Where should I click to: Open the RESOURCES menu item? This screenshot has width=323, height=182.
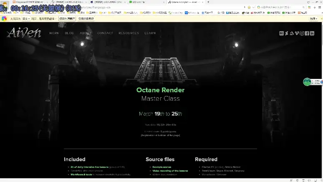(x=129, y=33)
